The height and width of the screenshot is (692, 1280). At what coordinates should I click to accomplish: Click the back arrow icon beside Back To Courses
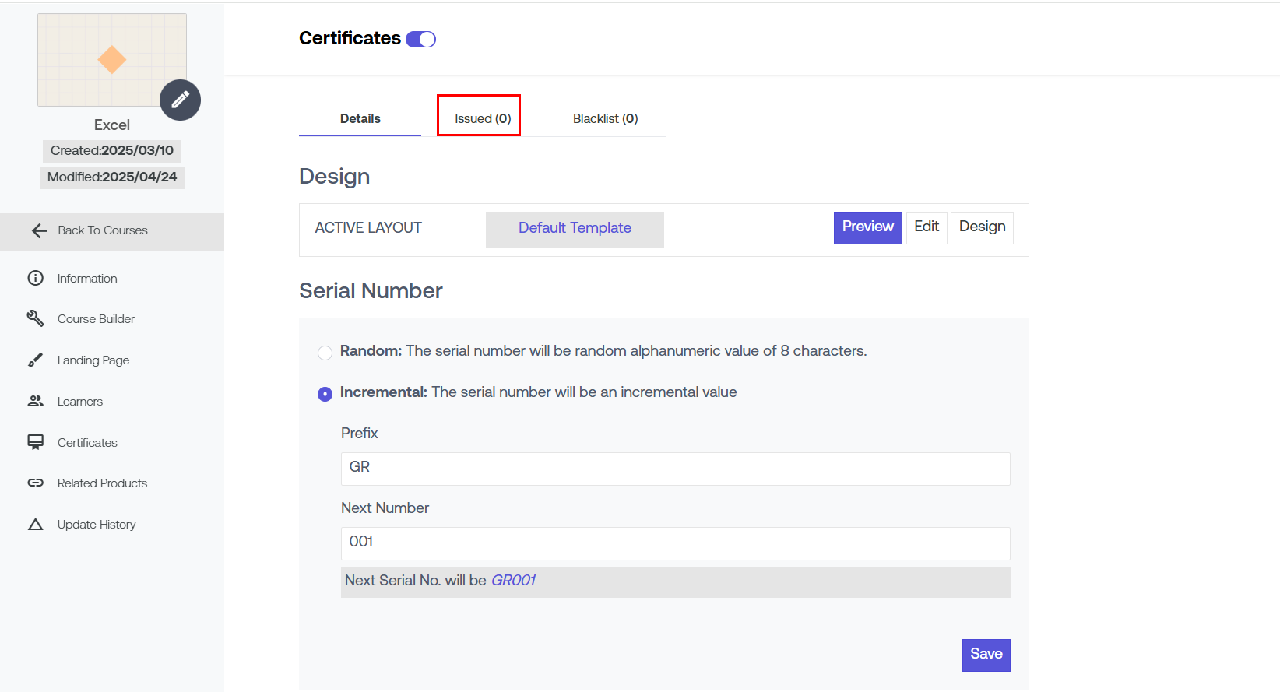39,230
